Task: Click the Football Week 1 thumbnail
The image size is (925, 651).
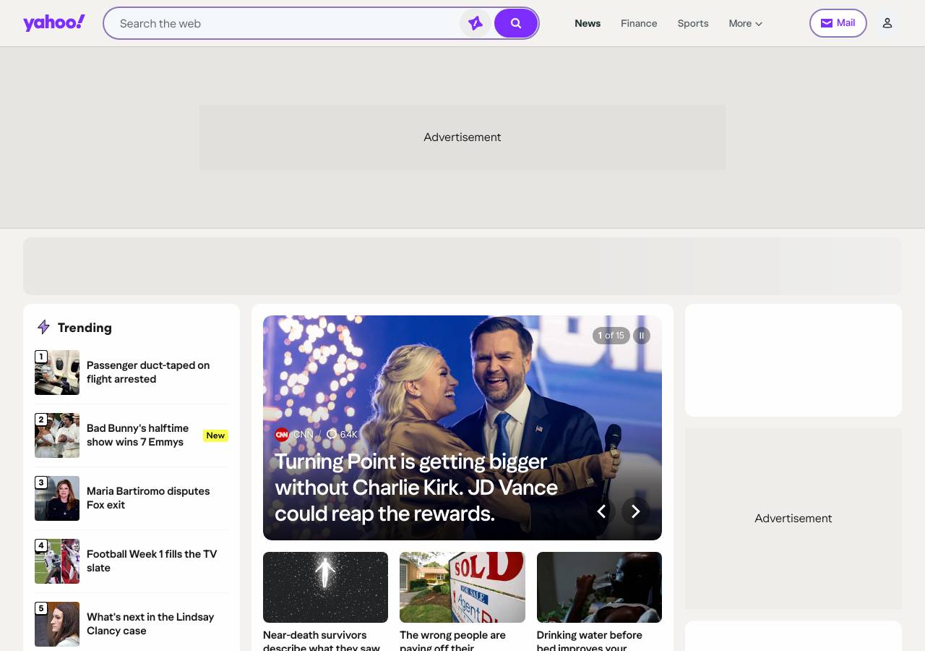Action: click(x=57, y=561)
